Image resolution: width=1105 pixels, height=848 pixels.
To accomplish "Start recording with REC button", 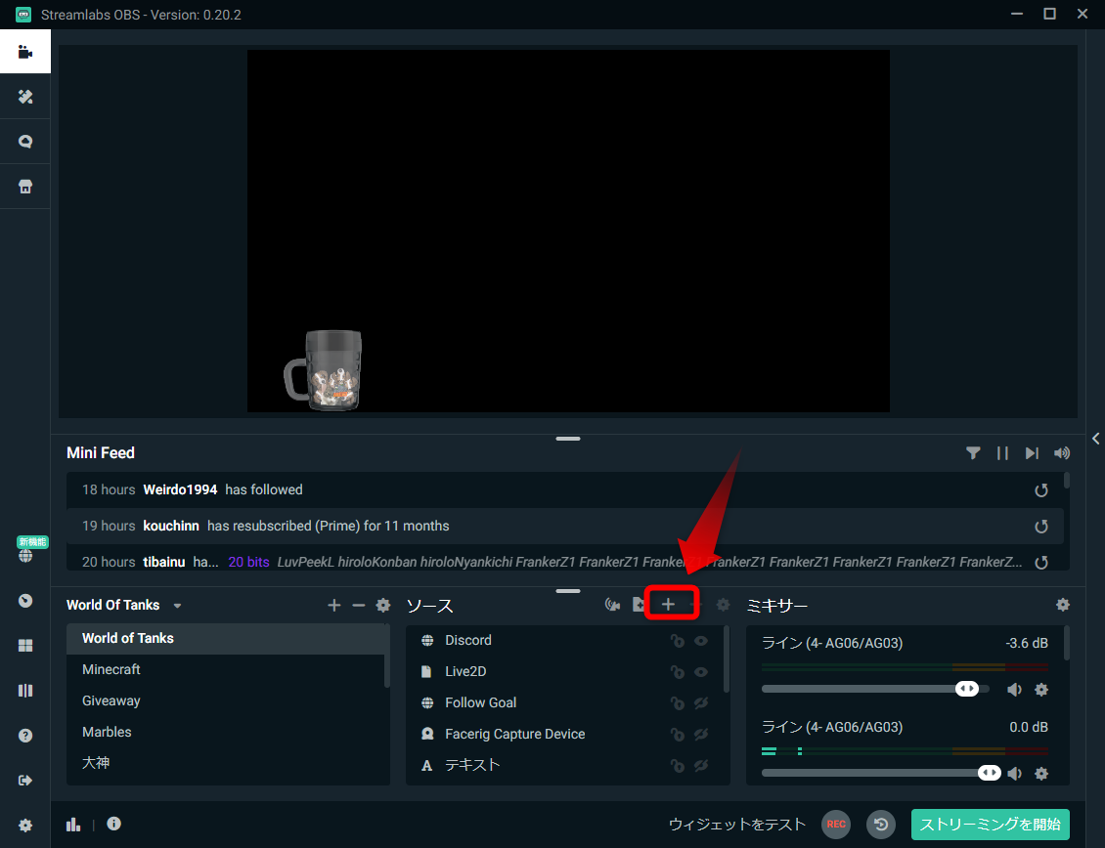I will coord(836,824).
